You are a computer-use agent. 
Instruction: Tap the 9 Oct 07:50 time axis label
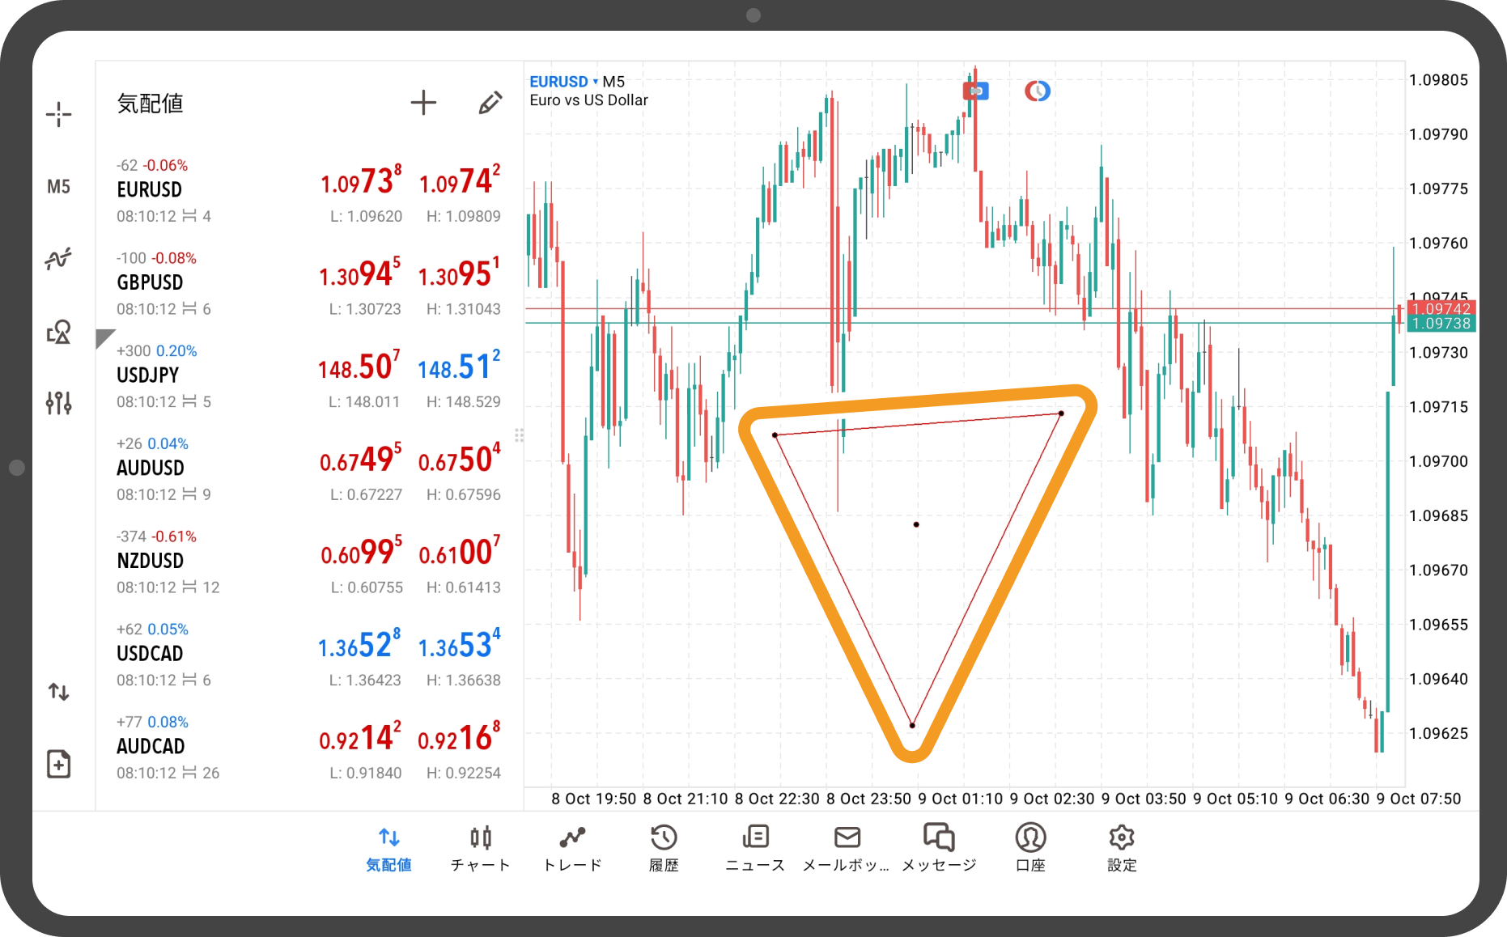pos(1419,799)
